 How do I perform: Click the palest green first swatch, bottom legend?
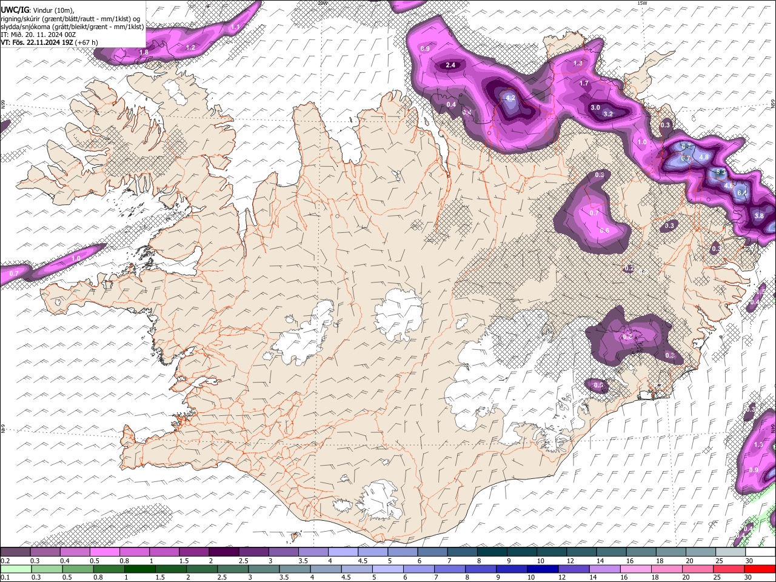(x=16, y=569)
